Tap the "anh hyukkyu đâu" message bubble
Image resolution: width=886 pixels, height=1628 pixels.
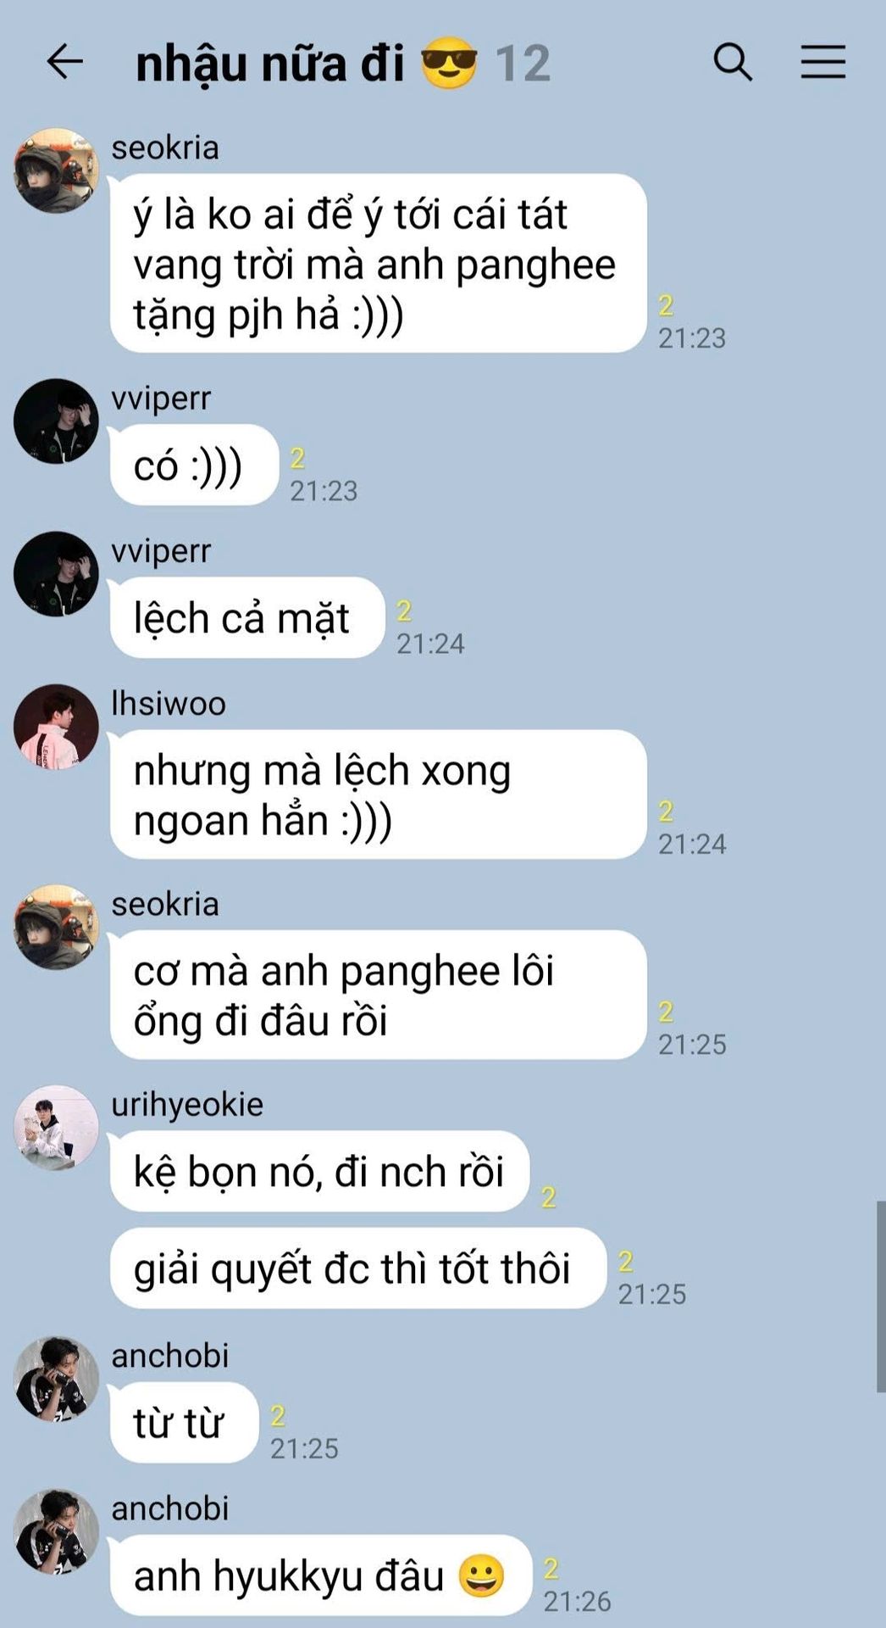tap(321, 1575)
